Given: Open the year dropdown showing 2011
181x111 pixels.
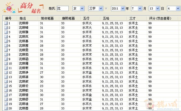Looking at the screenshot, I should (118, 8).
